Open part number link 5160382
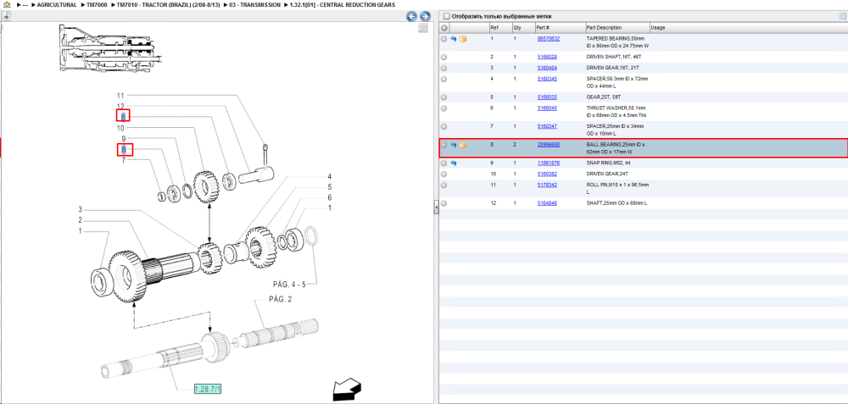Viewport: 848px width, 404px height. (547, 174)
